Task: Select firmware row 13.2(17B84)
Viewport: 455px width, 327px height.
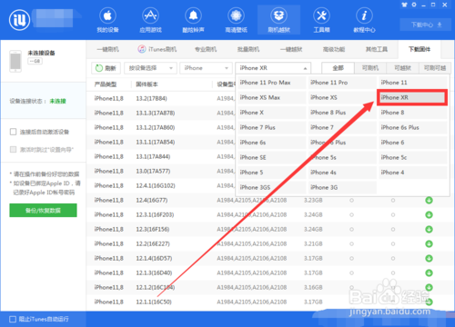Action: pos(161,98)
